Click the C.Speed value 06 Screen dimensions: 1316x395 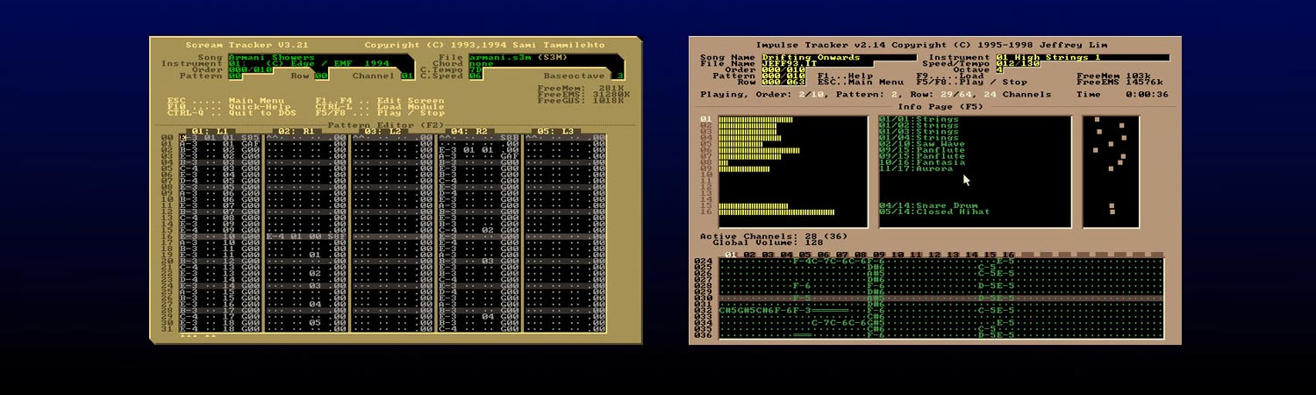tap(475, 75)
